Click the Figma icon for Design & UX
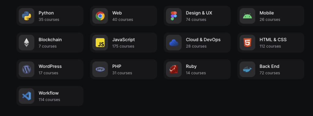The height and width of the screenshot is (116, 313). [174, 16]
